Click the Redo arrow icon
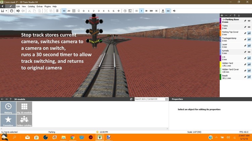The image size is (252, 141). pyautogui.click(x=23, y=11)
